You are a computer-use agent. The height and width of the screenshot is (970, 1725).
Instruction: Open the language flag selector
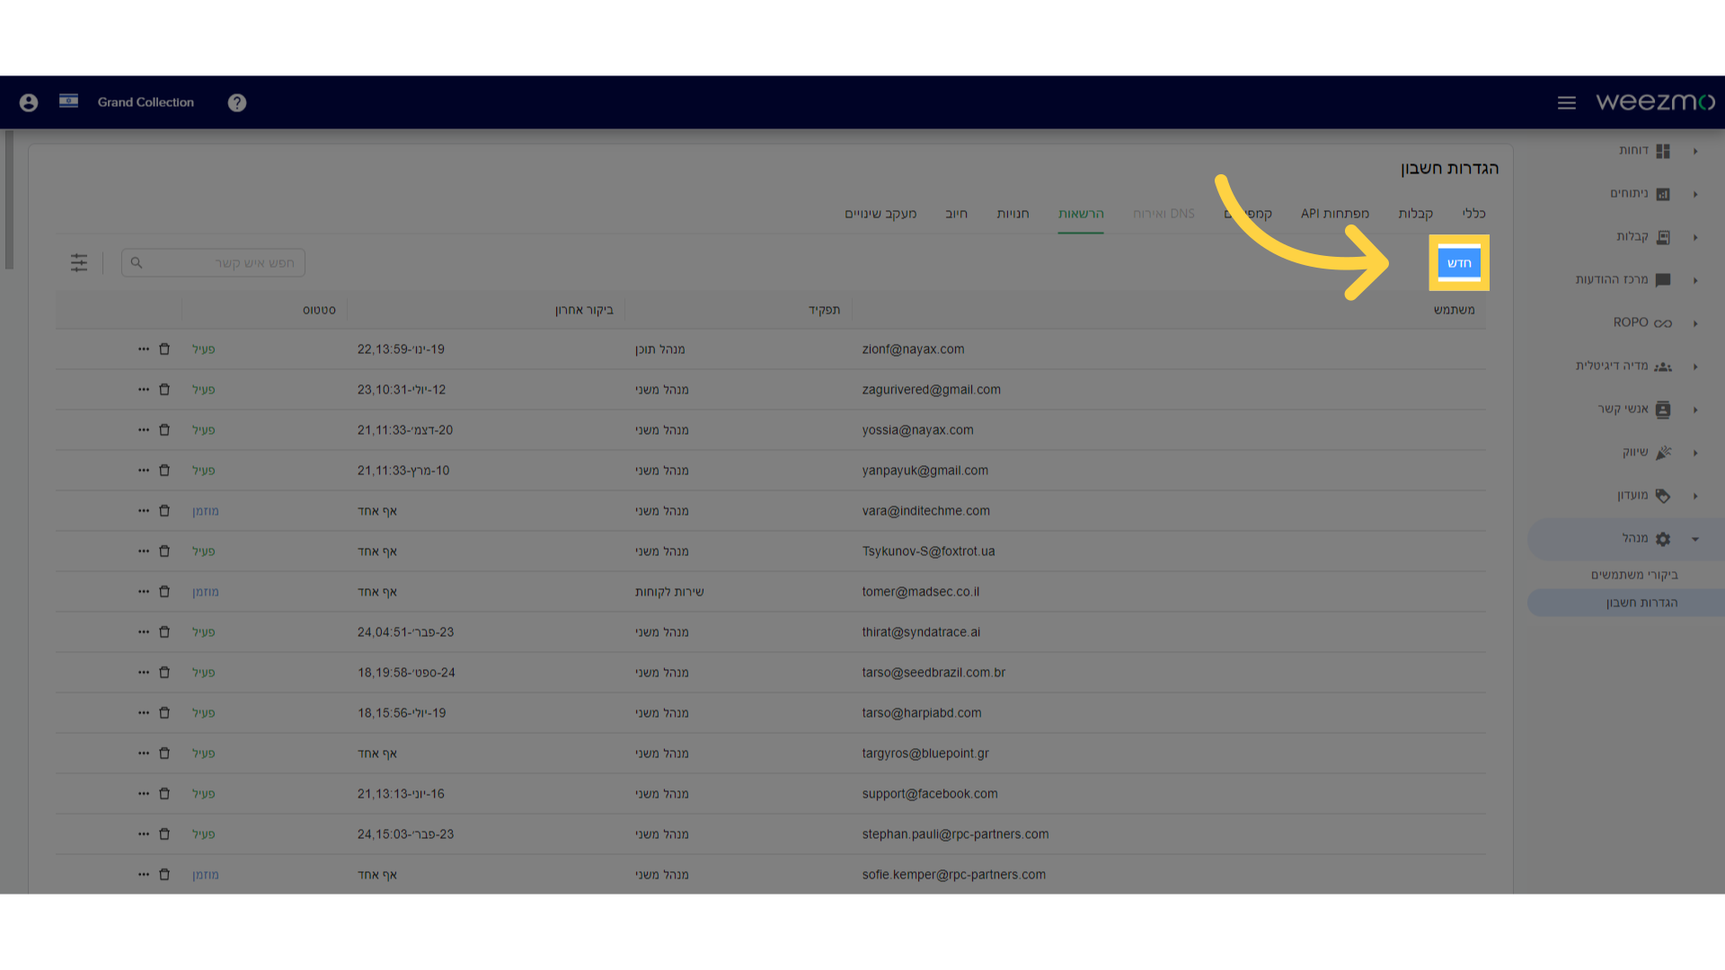68,101
